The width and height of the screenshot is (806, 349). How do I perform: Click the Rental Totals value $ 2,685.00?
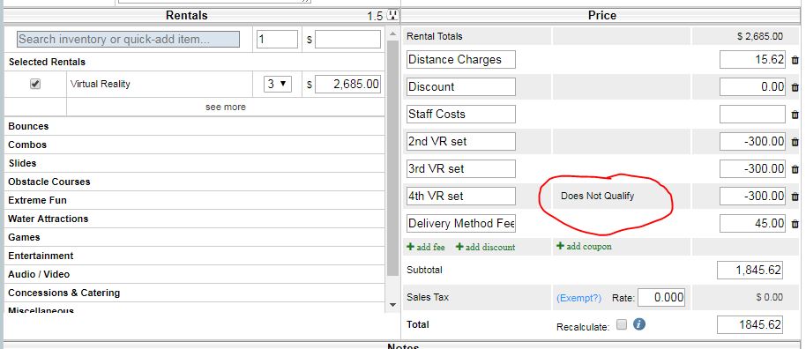[760, 36]
